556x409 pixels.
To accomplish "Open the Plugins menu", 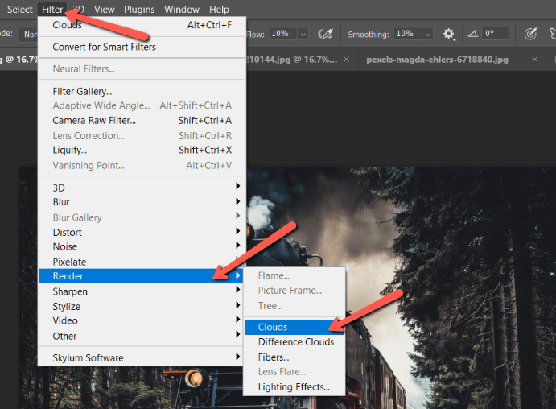I will point(139,10).
